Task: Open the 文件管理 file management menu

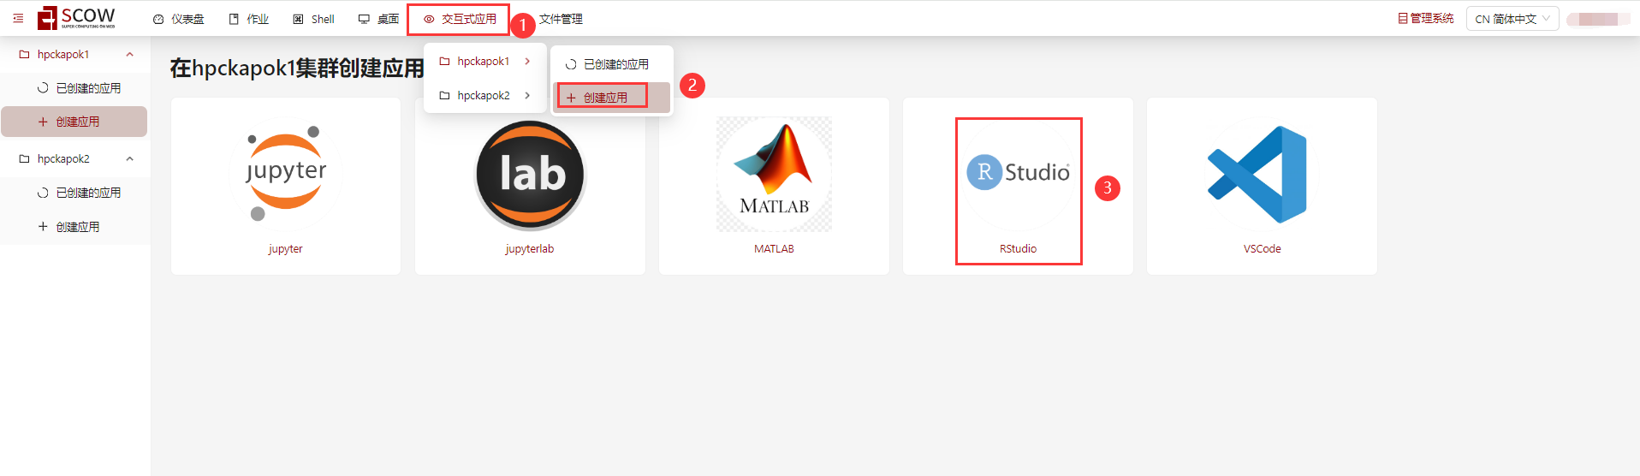Action: coord(561,19)
